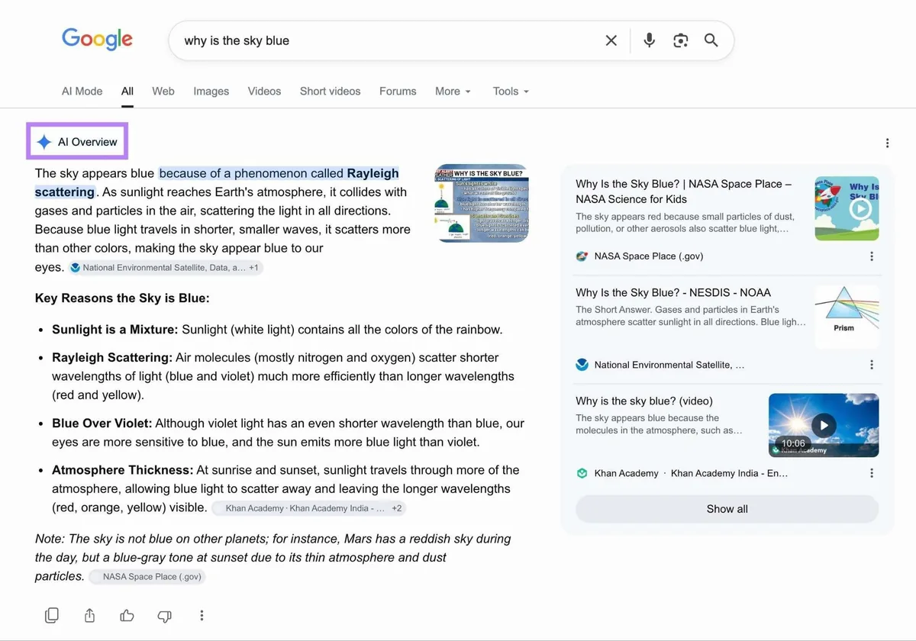
Task: Open the Tools dropdown
Action: (511, 91)
